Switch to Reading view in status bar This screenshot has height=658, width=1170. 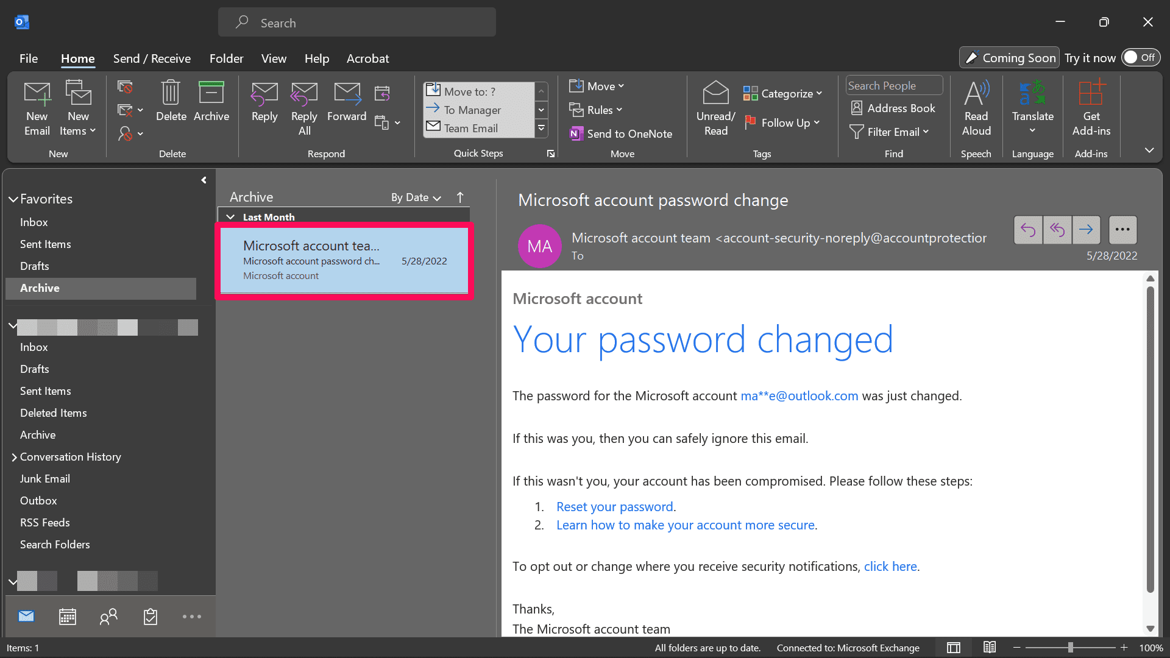tap(990, 648)
